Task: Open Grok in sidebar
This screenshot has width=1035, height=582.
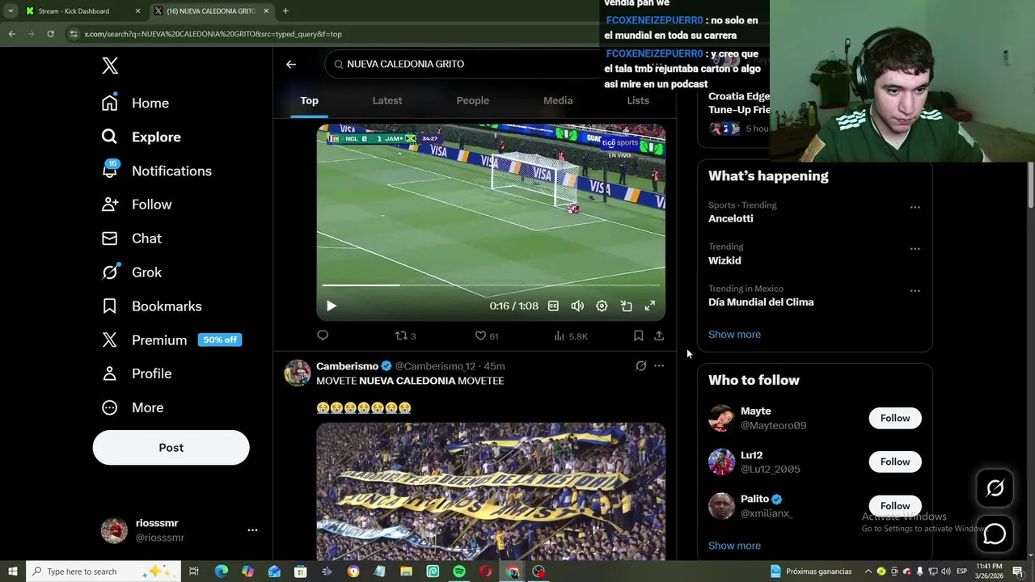Action: tap(131, 272)
